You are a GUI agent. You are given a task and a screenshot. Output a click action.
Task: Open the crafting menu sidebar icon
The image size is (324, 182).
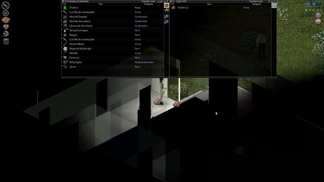(6, 34)
